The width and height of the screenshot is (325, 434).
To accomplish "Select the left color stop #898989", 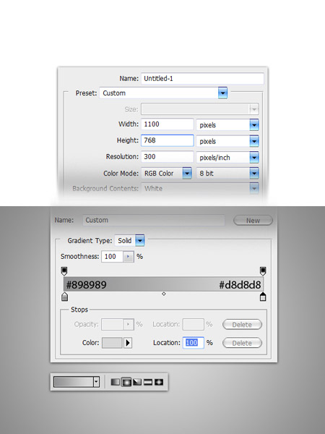I will tap(64, 297).
